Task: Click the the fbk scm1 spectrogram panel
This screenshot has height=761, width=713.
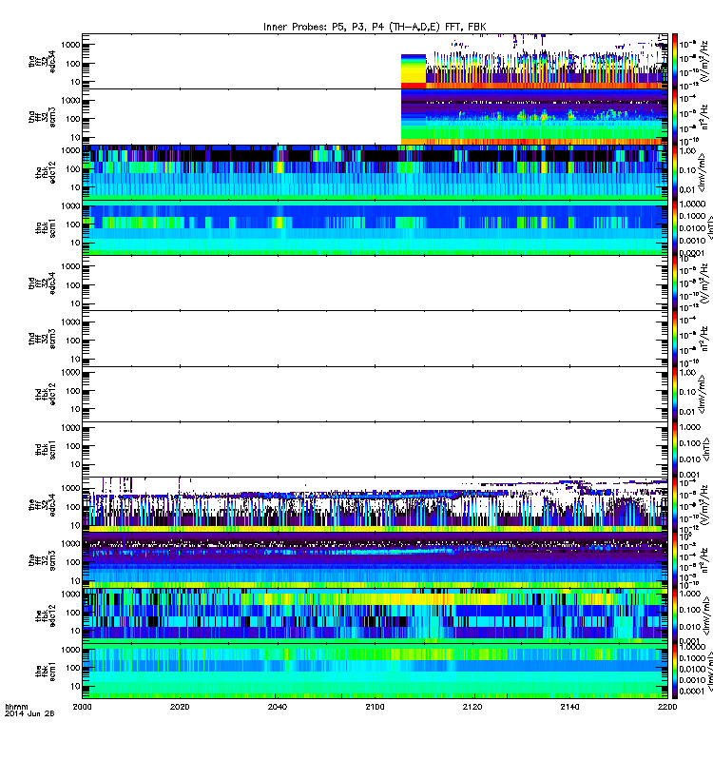Action: click(375, 671)
